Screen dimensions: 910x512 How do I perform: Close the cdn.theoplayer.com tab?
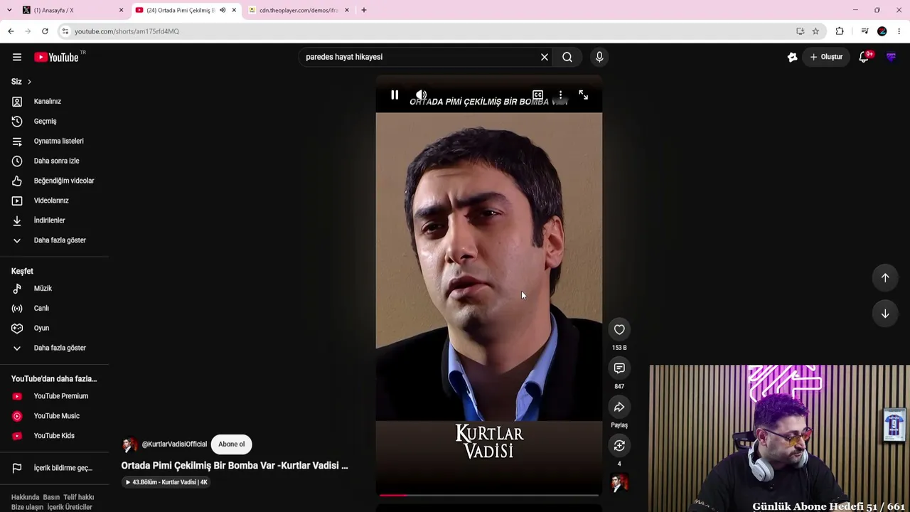(347, 10)
